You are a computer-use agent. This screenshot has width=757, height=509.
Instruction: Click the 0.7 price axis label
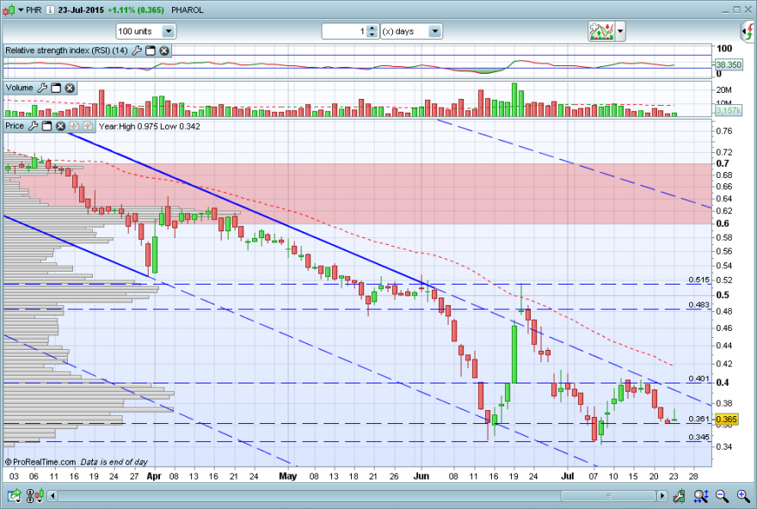pos(723,163)
